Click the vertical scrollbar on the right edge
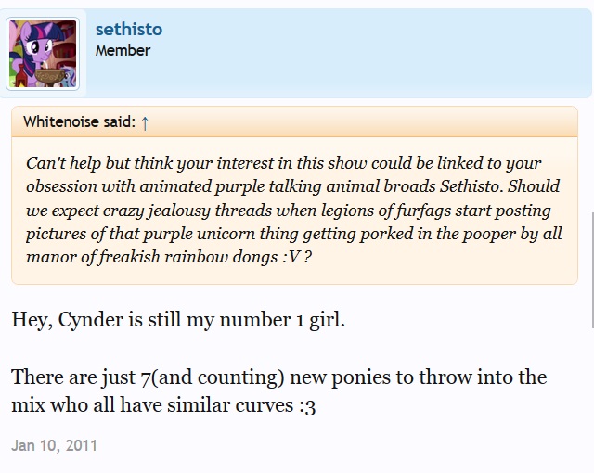Screen dimensions: 594x473 [x=591, y=269]
